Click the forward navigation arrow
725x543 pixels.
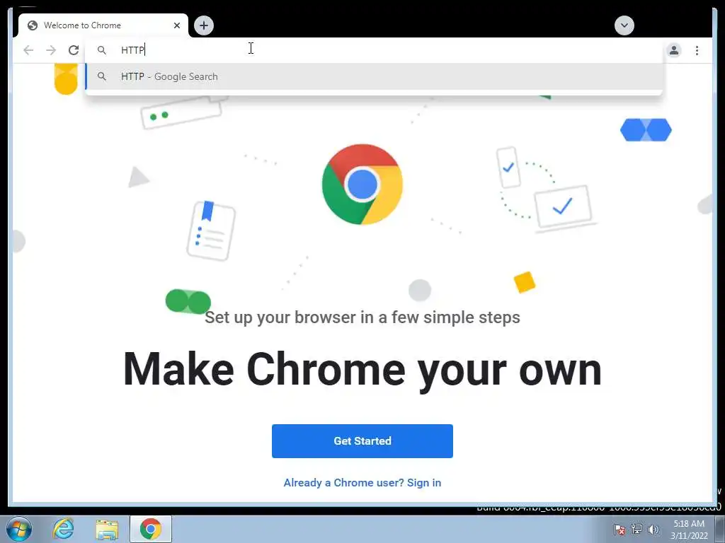51,50
